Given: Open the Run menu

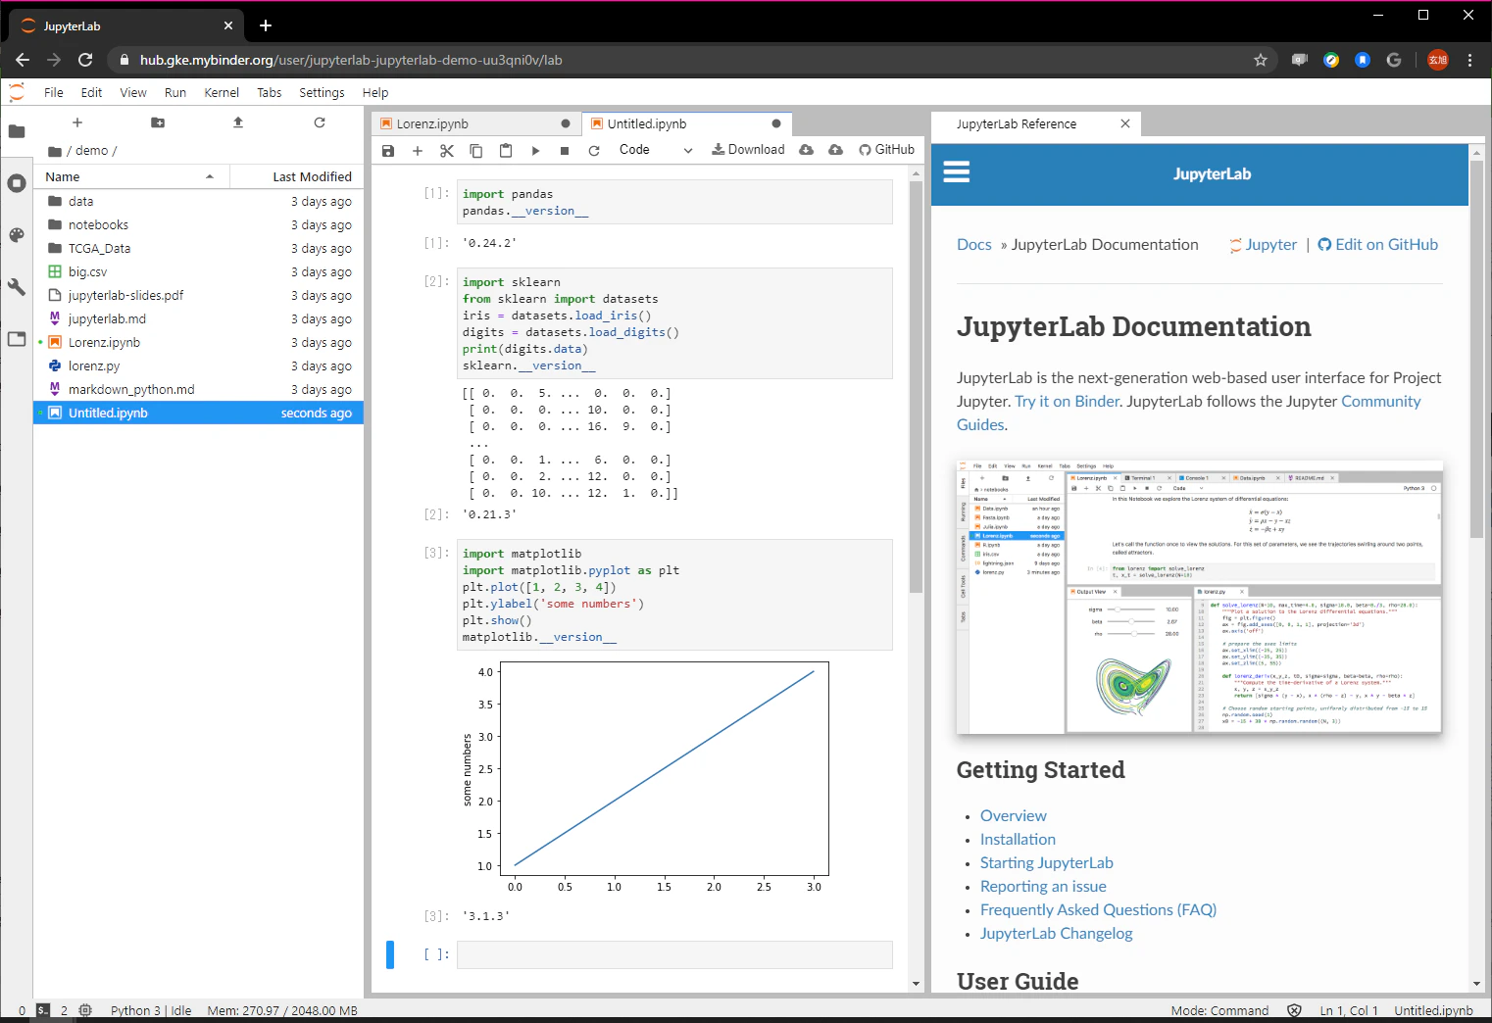Looking at the screenshot, I should pos(175,93).
